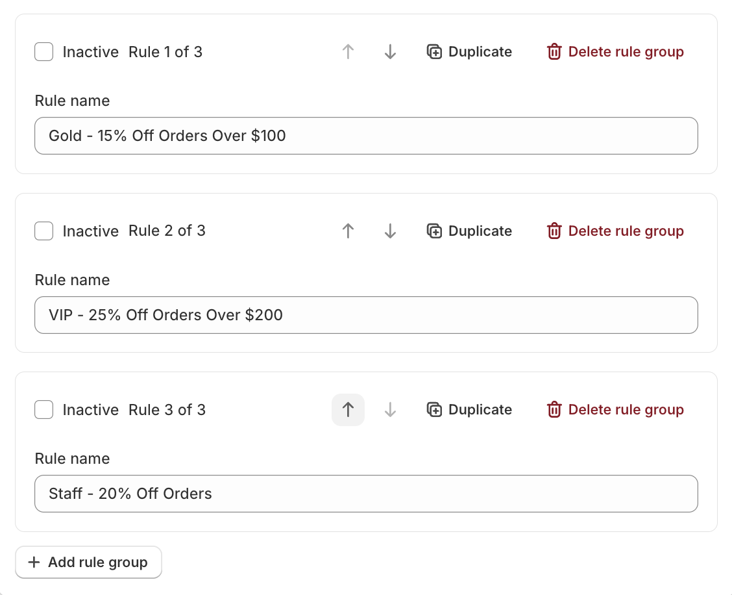Click the trash icon for Rule 2
Screen dimensions: 732x595
(x=555, y=231)
